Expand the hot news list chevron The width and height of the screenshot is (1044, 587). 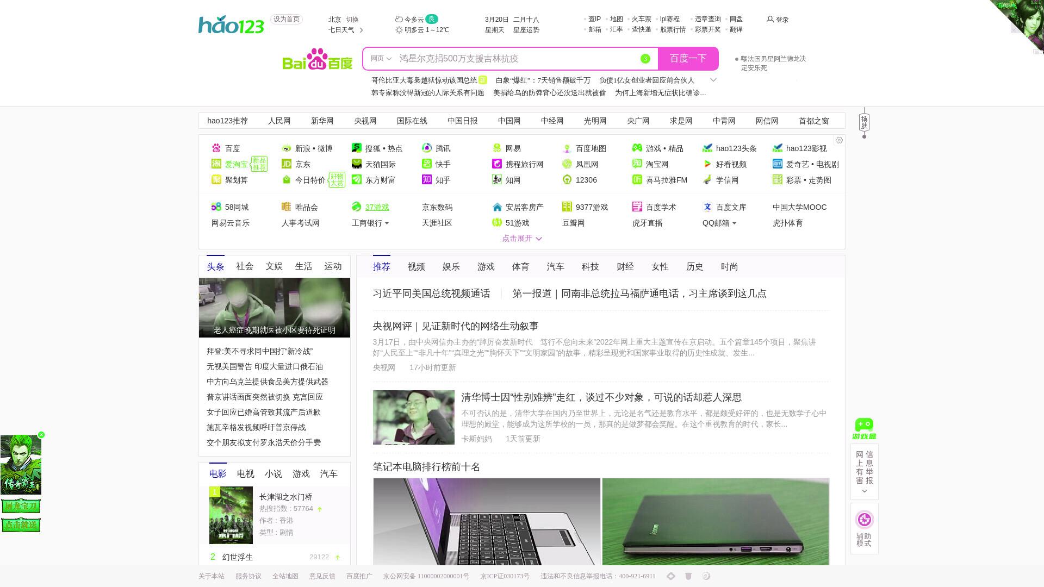coord(713,80)
